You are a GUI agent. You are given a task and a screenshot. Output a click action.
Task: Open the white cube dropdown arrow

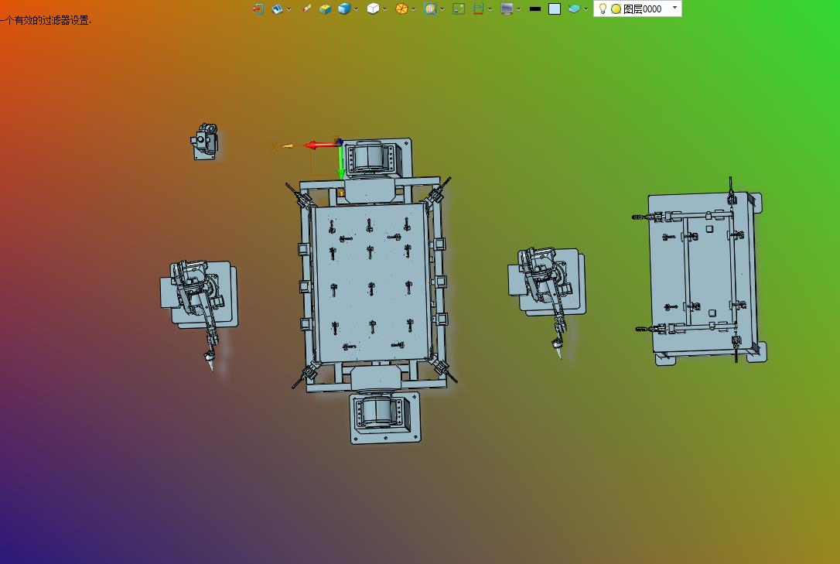384,9
